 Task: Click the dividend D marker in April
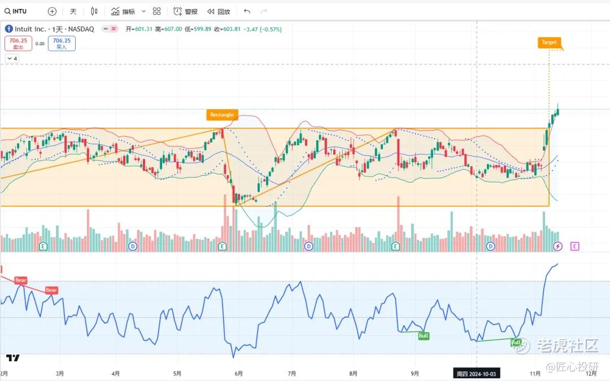133,246
